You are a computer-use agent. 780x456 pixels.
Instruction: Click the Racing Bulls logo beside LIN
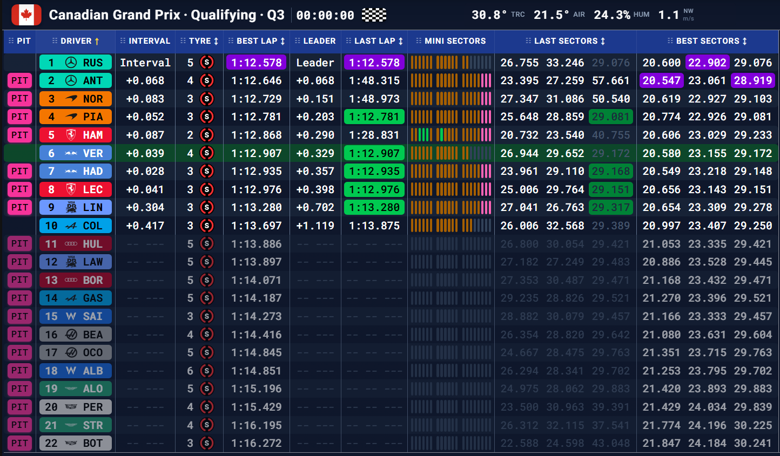point(71,208)
